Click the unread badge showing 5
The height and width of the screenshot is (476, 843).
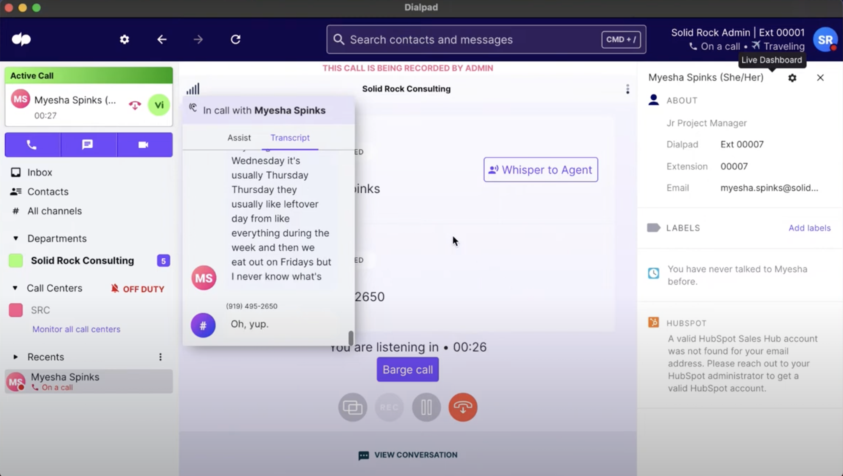pos(164,261)
